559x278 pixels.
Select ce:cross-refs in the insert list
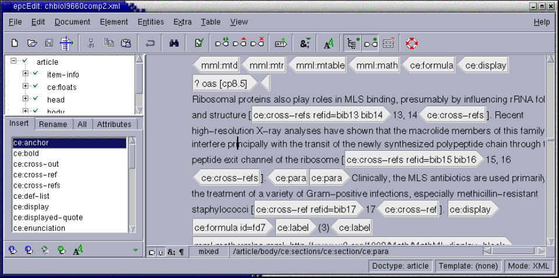pos(37,185)
